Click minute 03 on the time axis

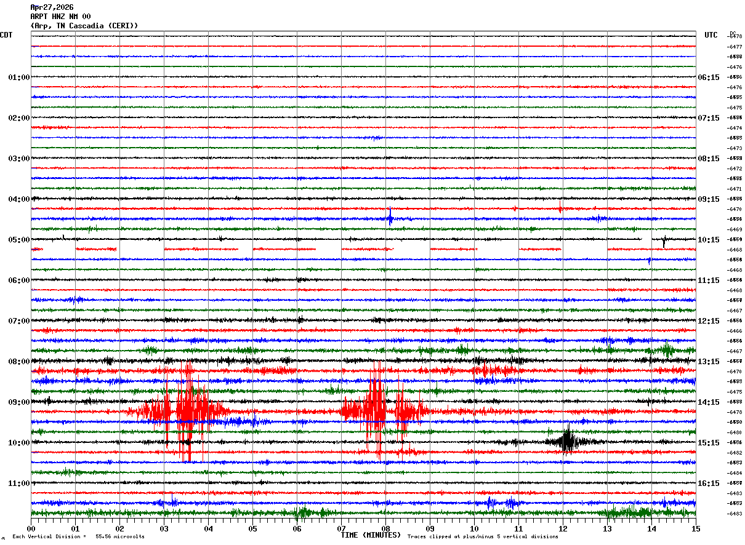(x=164, y=528)
